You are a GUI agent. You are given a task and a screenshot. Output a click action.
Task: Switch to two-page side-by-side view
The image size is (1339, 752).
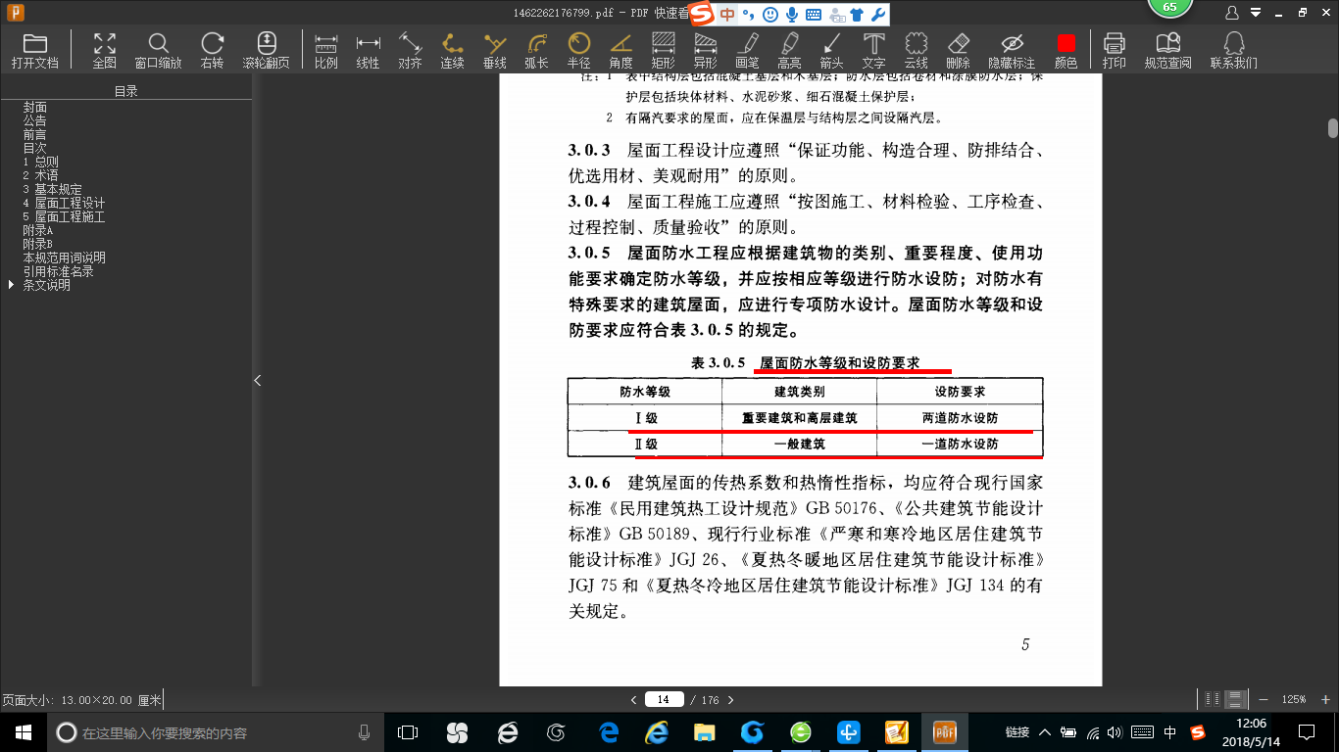click(x=1213, y=699)
